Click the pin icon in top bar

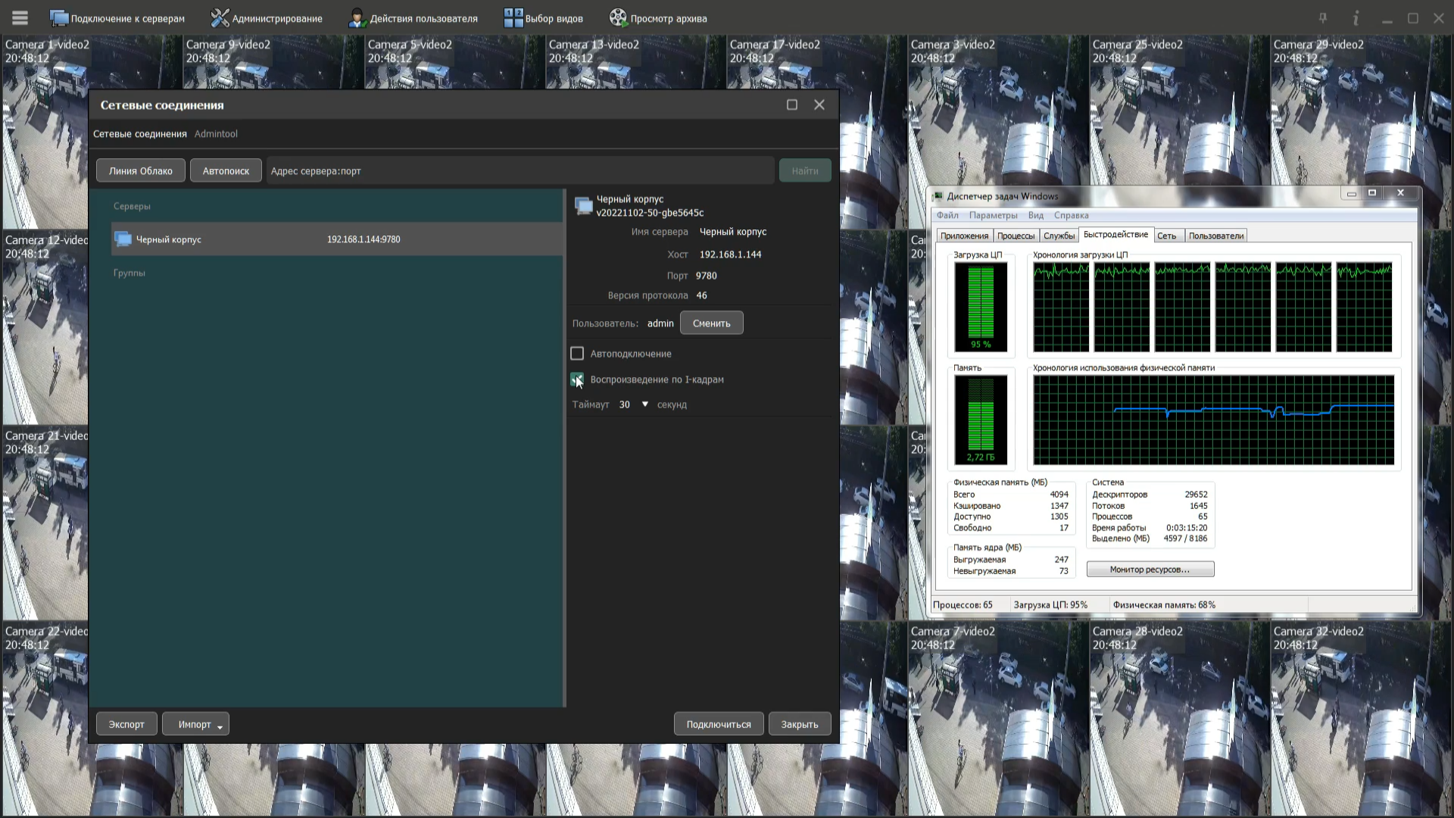click(1323, 18)
